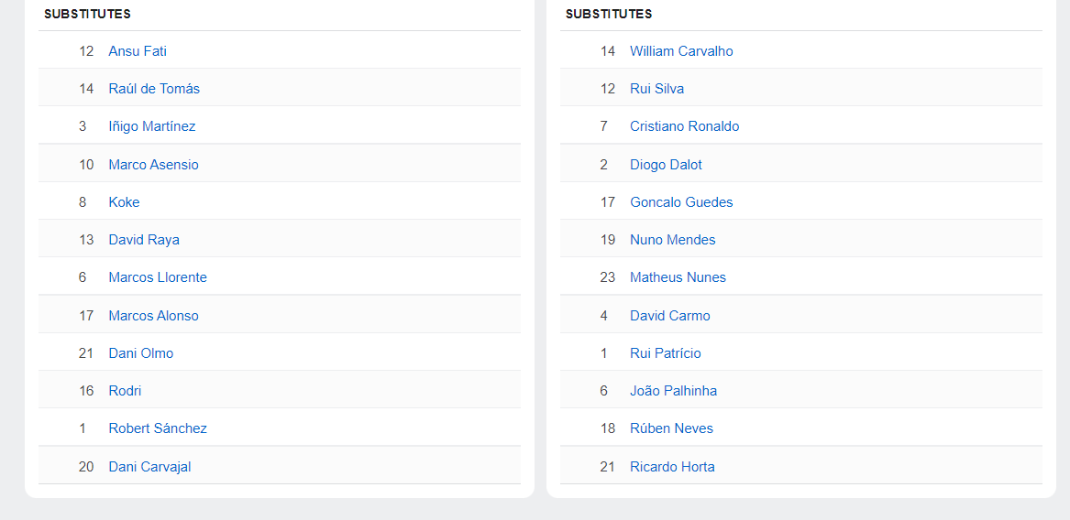Open the Nuno Mendes link
The image size is (1070, 520).
click(x=672, y=240)
